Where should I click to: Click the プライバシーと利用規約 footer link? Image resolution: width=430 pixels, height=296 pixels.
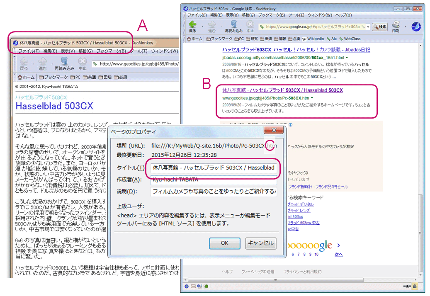(x=302, y=272)
